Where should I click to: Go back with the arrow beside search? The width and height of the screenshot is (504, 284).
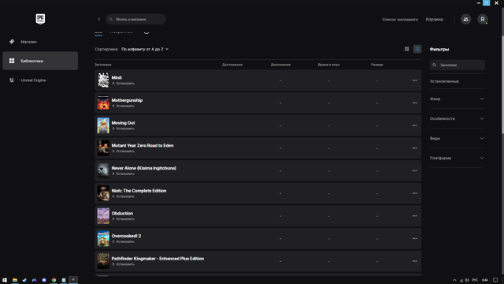click(x=99, y=19)
